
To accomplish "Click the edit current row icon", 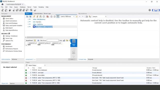I will click(x=64, y=40).
